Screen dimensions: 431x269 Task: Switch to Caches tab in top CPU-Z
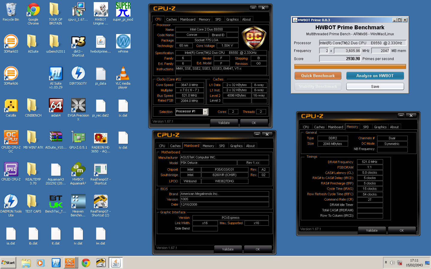click(x=172, y=19)
